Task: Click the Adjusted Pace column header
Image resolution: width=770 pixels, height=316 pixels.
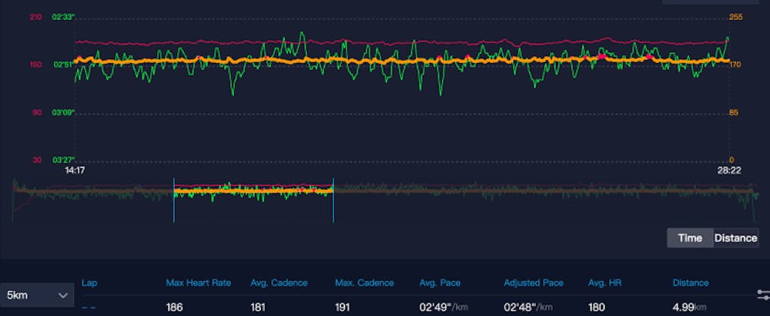Action: tap(533, 283)
